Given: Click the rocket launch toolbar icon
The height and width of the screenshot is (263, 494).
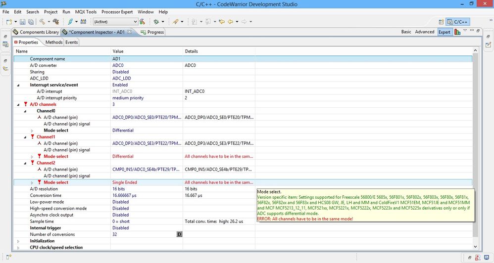Looking at the screenshot, I should (176, 21).
